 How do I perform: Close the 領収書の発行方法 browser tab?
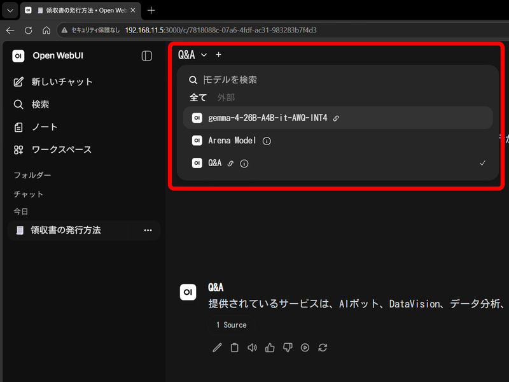click(133, 10)
